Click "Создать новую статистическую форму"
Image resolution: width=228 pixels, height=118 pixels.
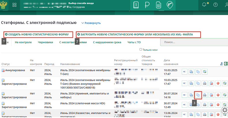(38, 34)
